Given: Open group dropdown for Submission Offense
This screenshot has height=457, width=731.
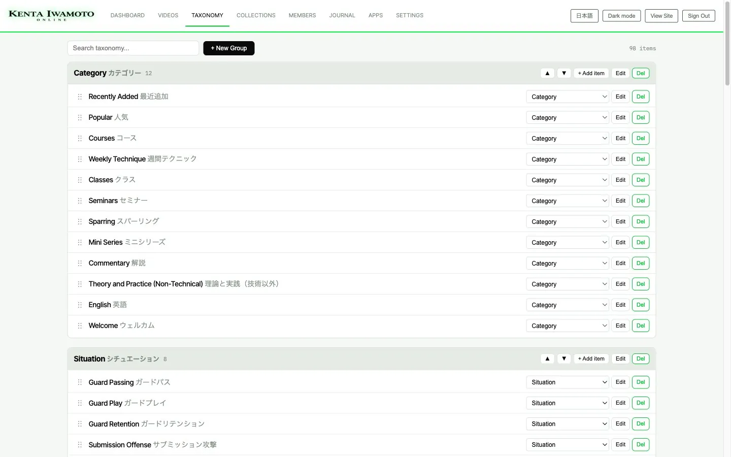Looking at the screenshot, I should tap(567, 444).
